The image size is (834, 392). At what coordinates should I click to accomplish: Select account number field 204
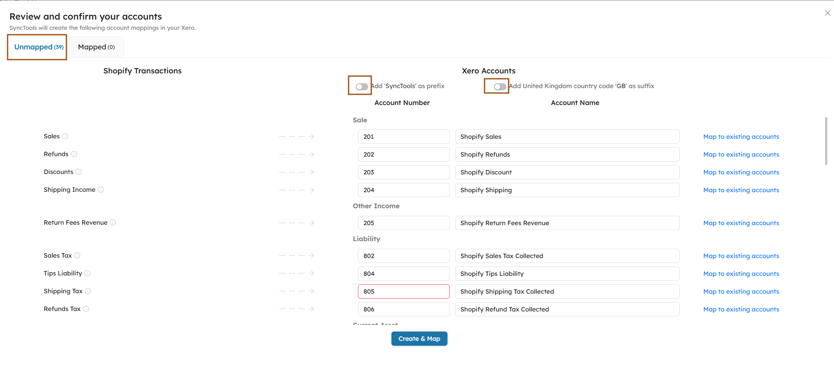404,190
